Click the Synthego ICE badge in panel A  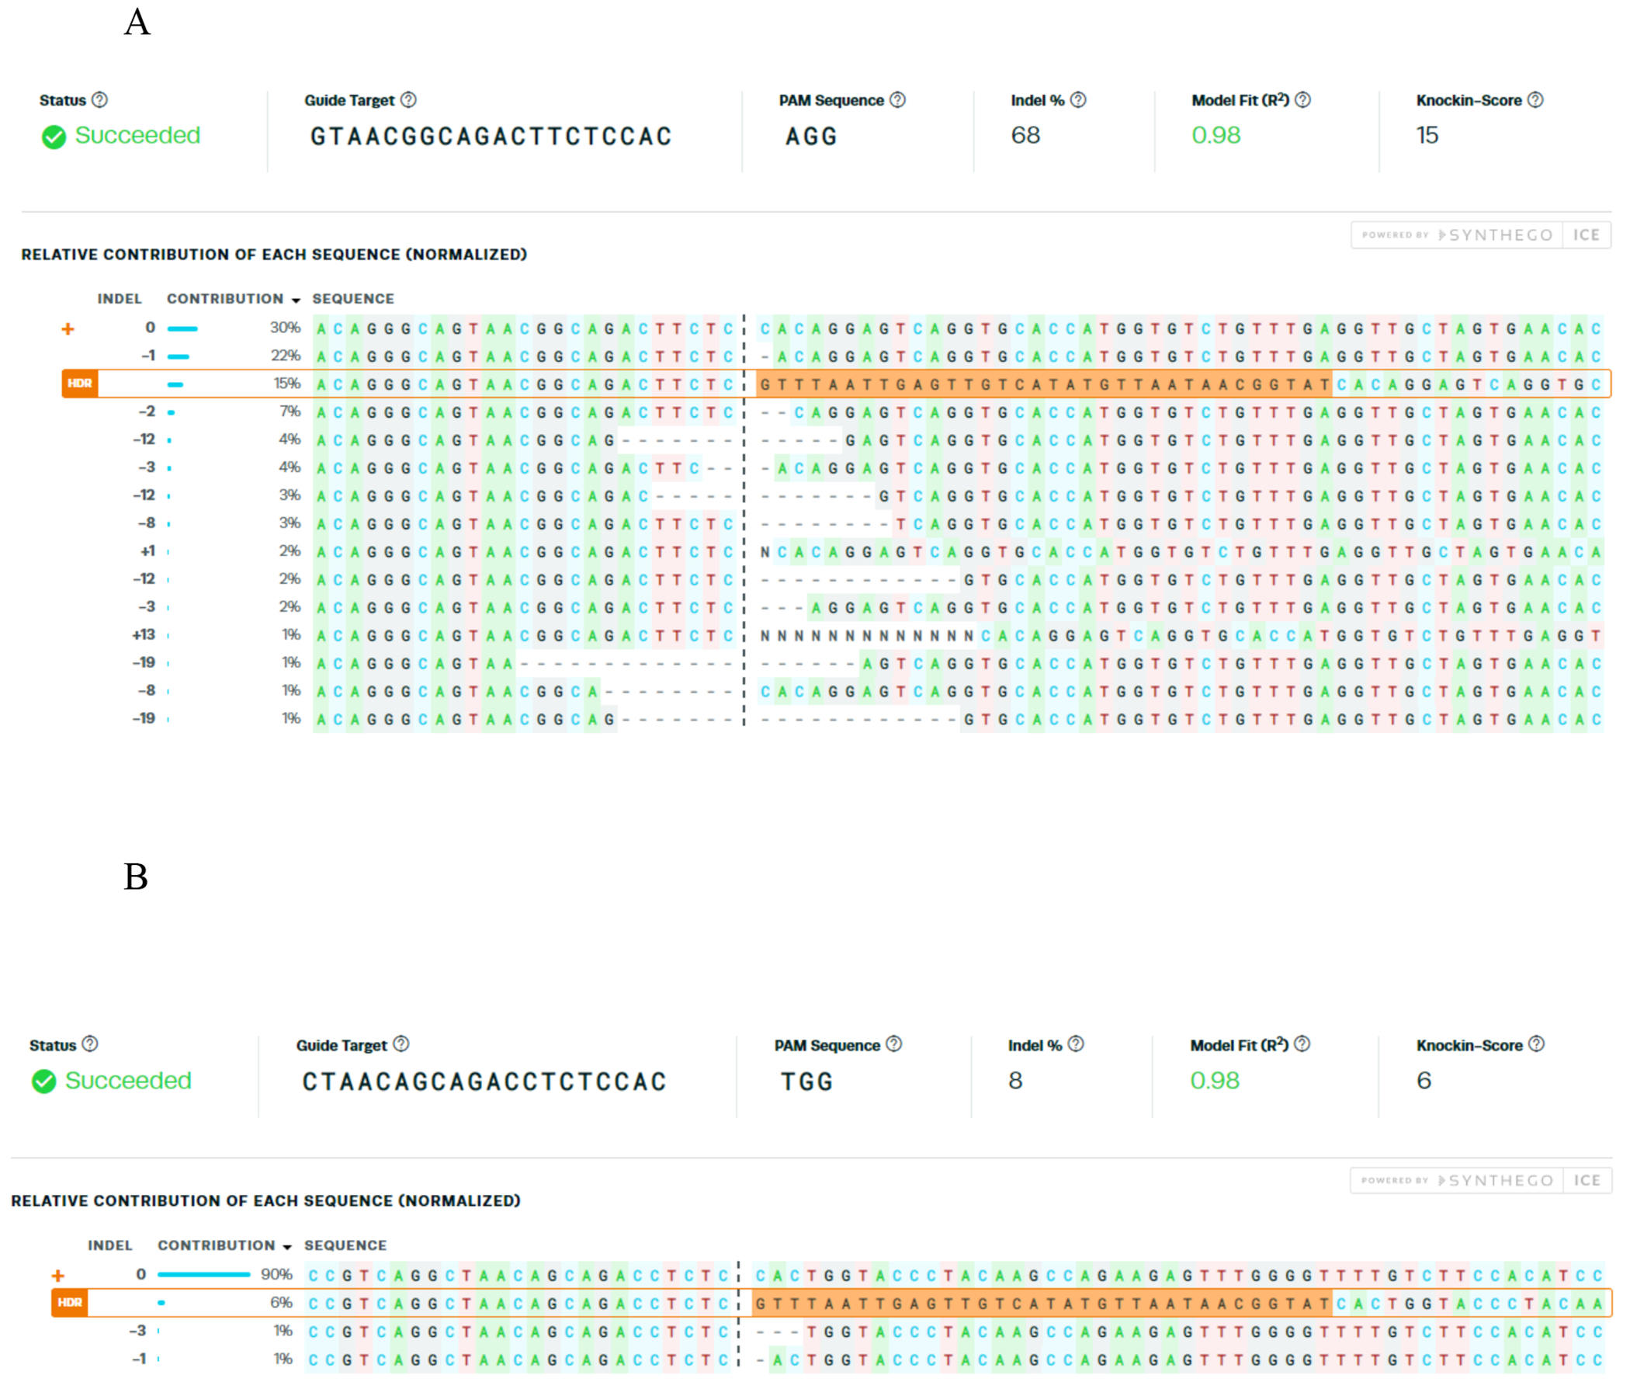coord(1480,235)
